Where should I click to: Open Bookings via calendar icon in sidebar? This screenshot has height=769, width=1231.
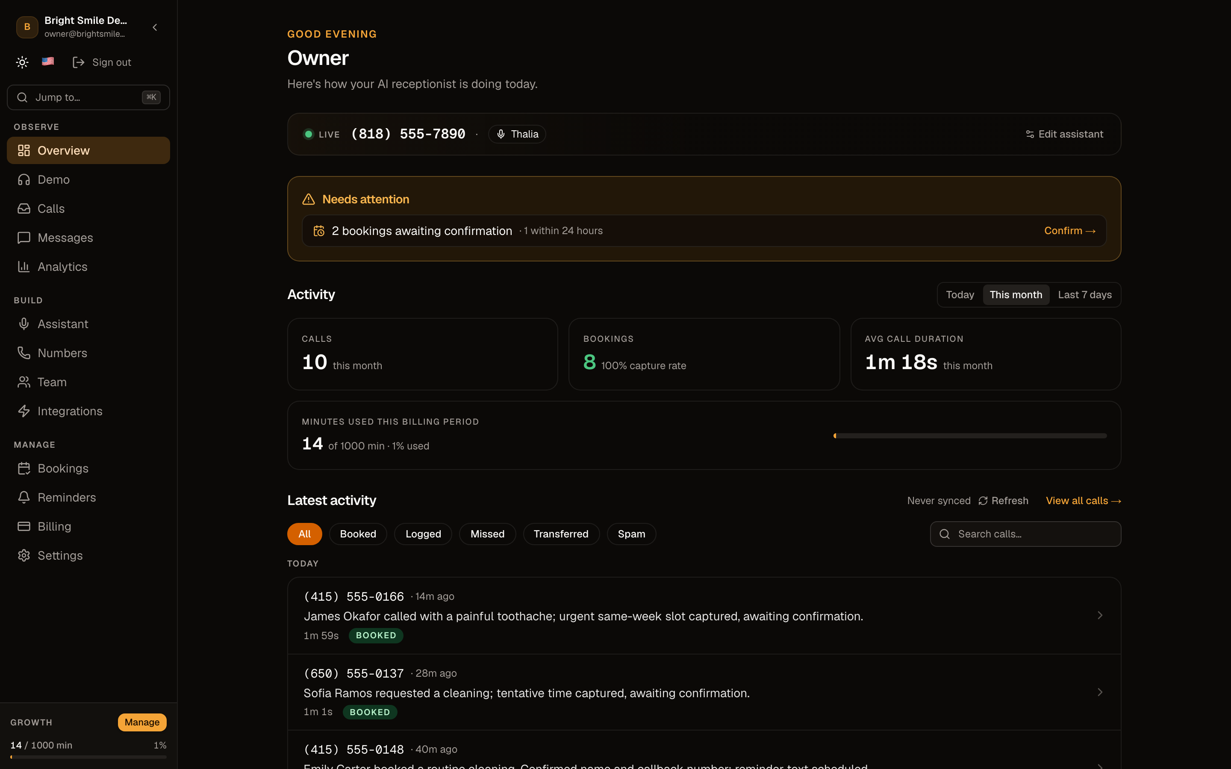pyautogui.click(x=24, y=468)
